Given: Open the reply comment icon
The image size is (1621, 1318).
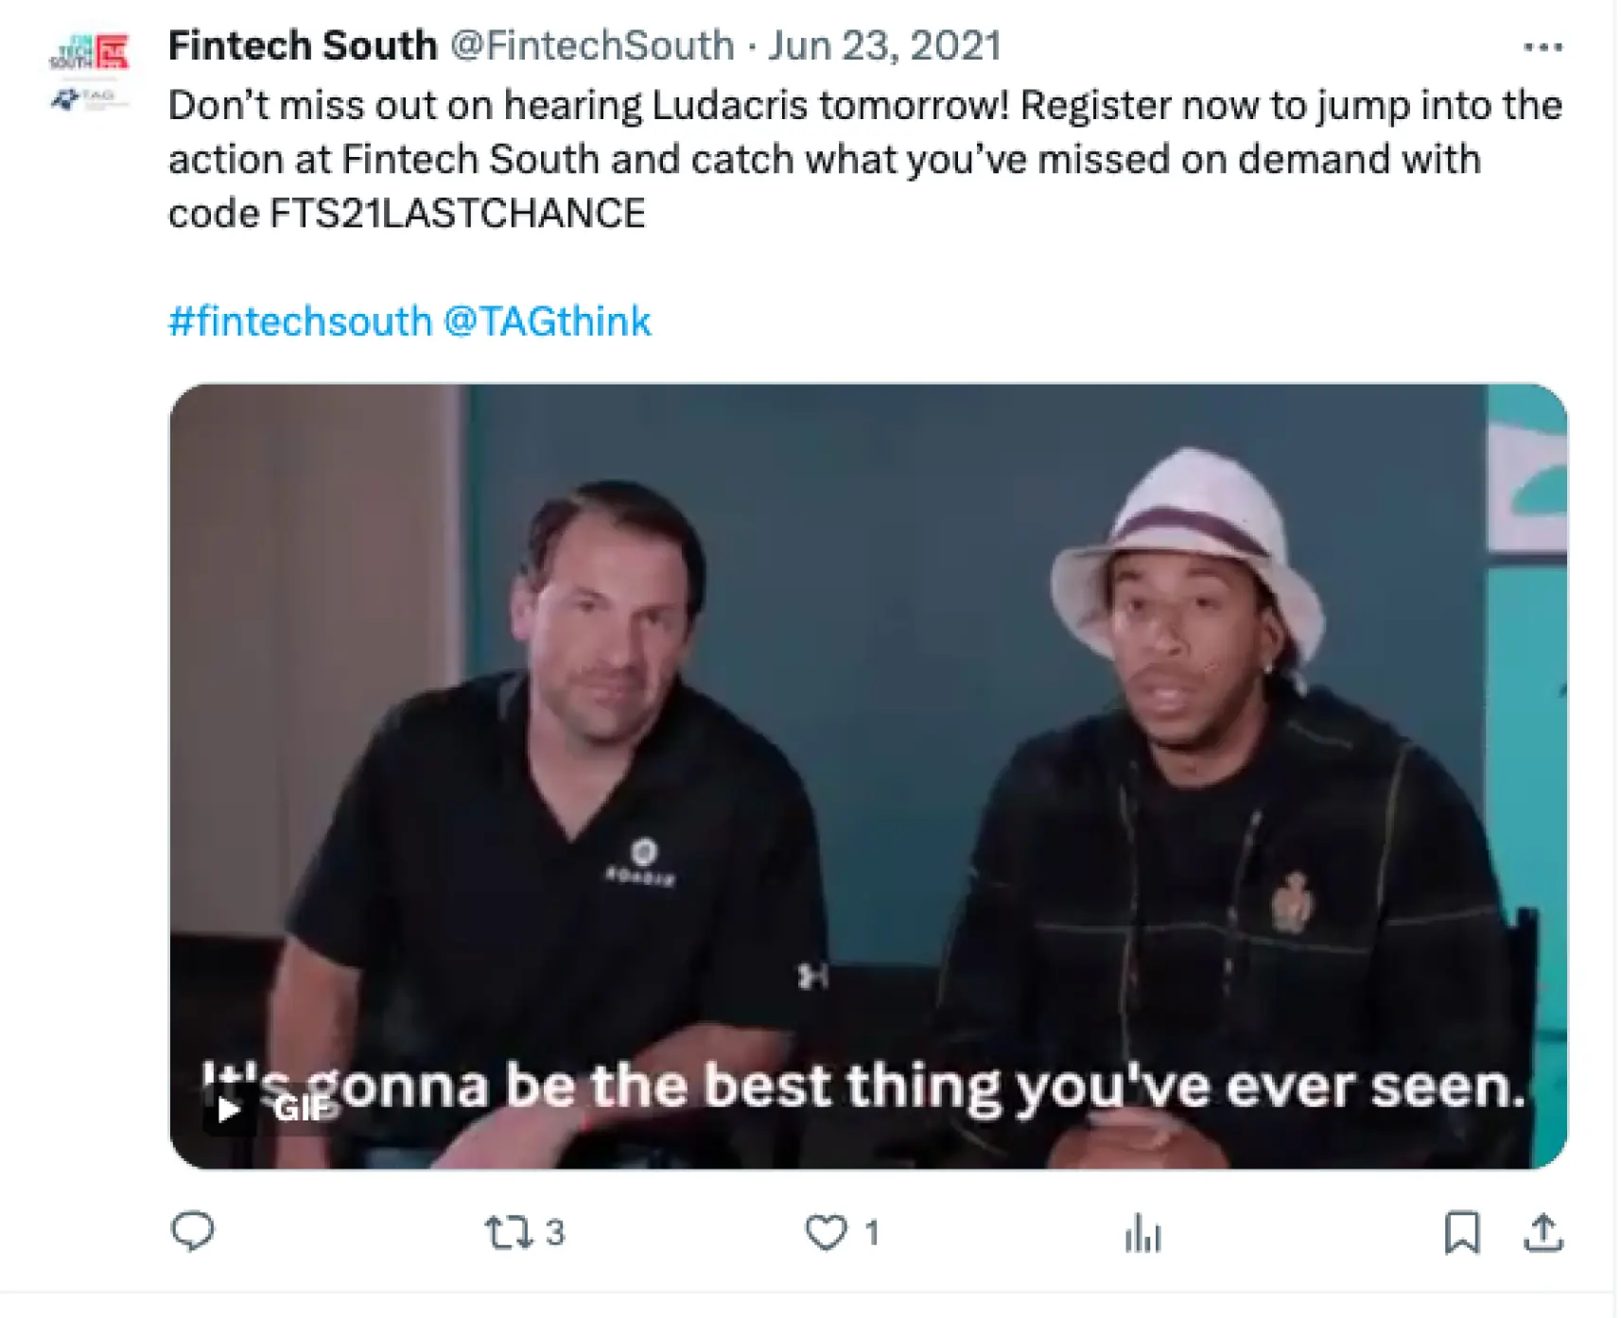Looking at the screenshot, I should click(x=193, y=1232).
